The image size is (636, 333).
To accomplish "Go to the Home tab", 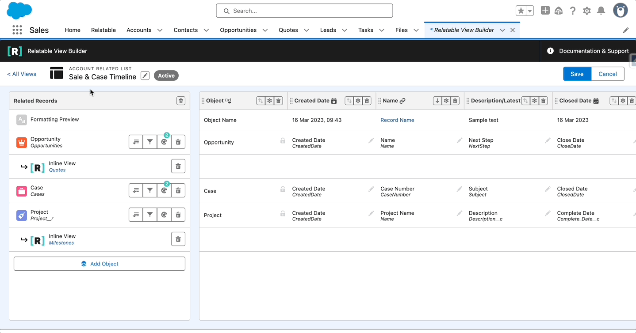I will coord(73,30).
